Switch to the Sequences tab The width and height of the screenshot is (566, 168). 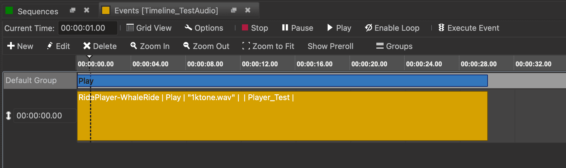click(37, 11)
